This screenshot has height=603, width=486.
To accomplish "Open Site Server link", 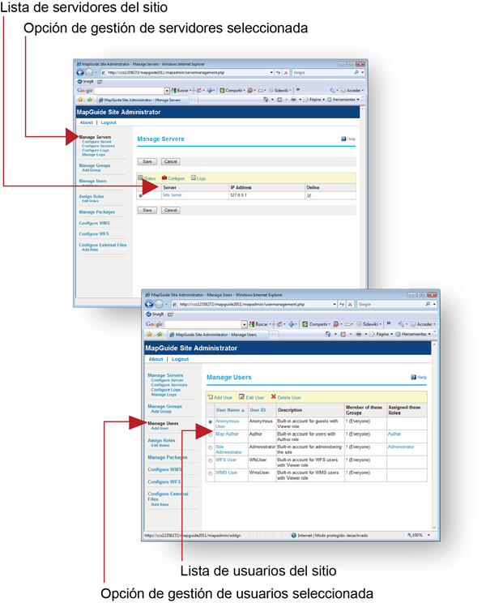I will pyautogui.click(x=172, y=195).
